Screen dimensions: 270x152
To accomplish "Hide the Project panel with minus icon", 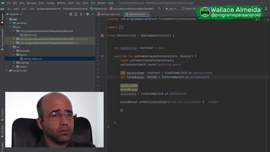I will point(93,14).
